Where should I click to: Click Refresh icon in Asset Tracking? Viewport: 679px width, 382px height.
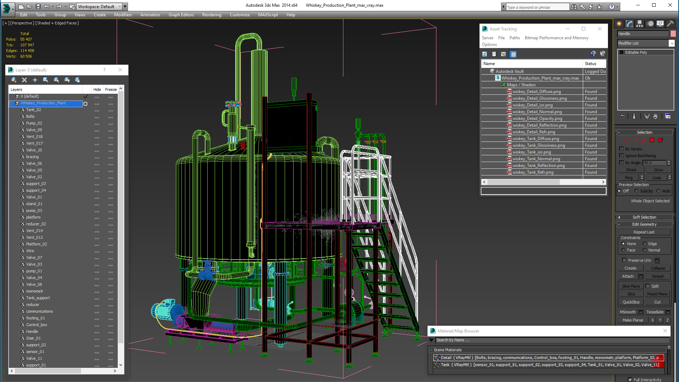click(484, 54)
